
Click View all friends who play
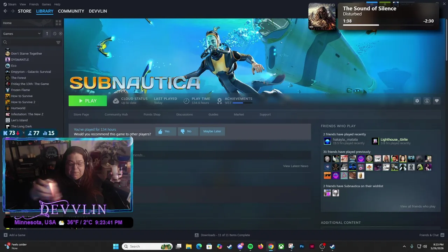418,206
